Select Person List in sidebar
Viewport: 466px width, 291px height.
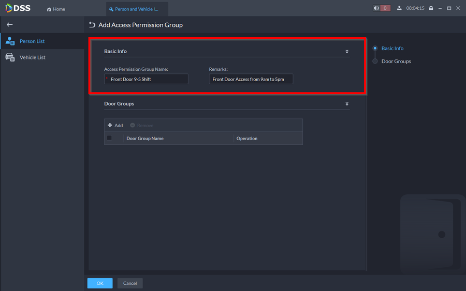[32, 41]
